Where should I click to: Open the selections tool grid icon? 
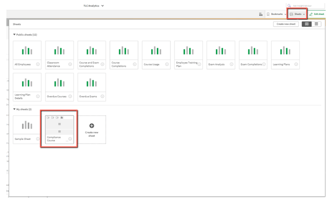point(260,14)
